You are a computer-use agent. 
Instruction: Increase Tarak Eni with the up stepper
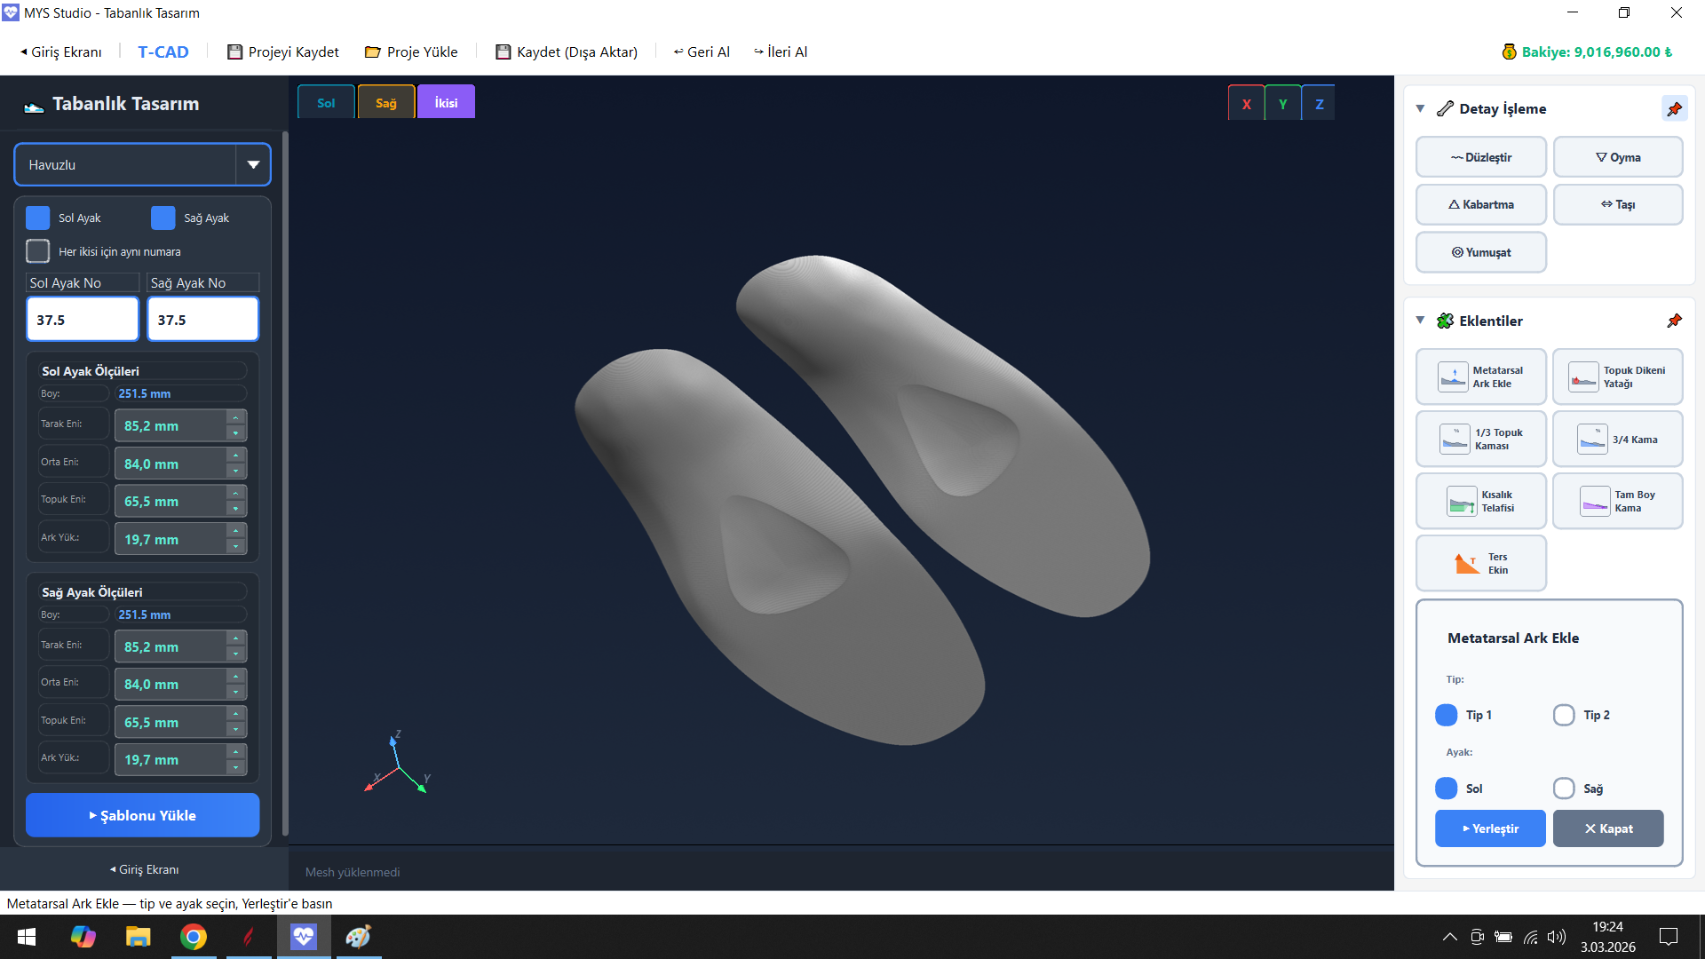click(x=235, y=417)
